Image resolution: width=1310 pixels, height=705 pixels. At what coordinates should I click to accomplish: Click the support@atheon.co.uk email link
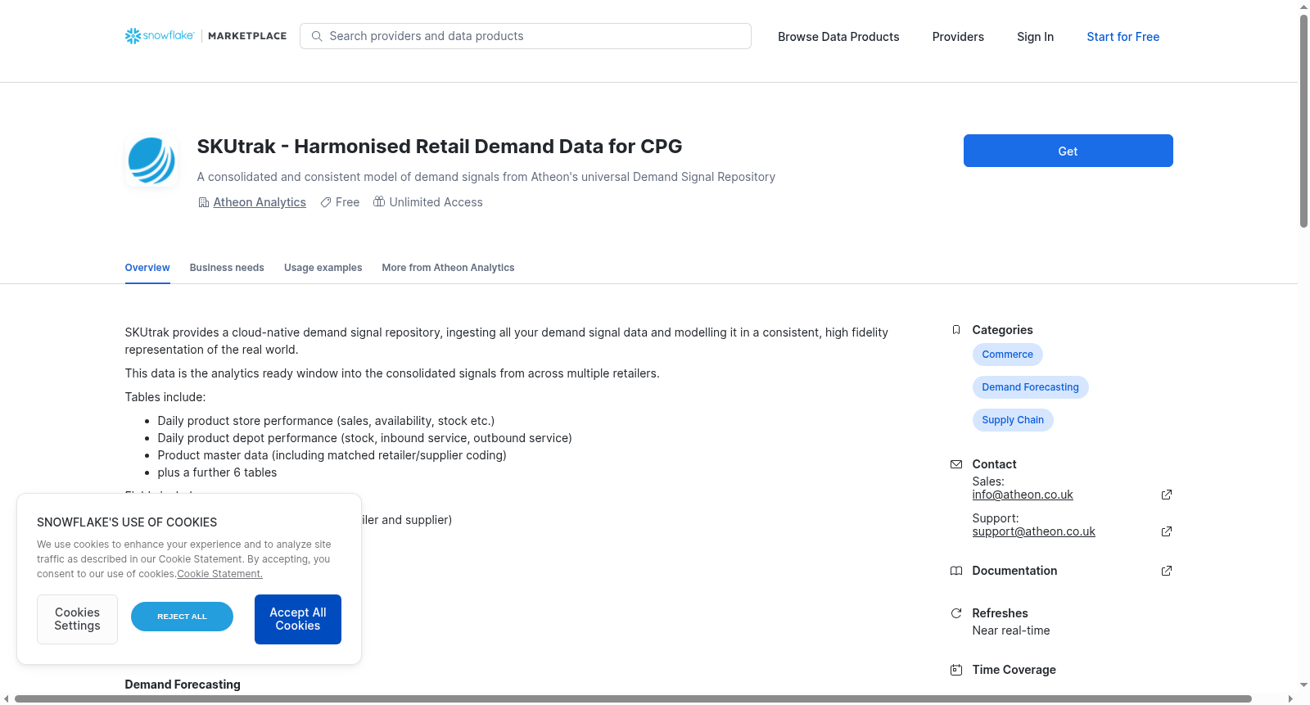1033,531
